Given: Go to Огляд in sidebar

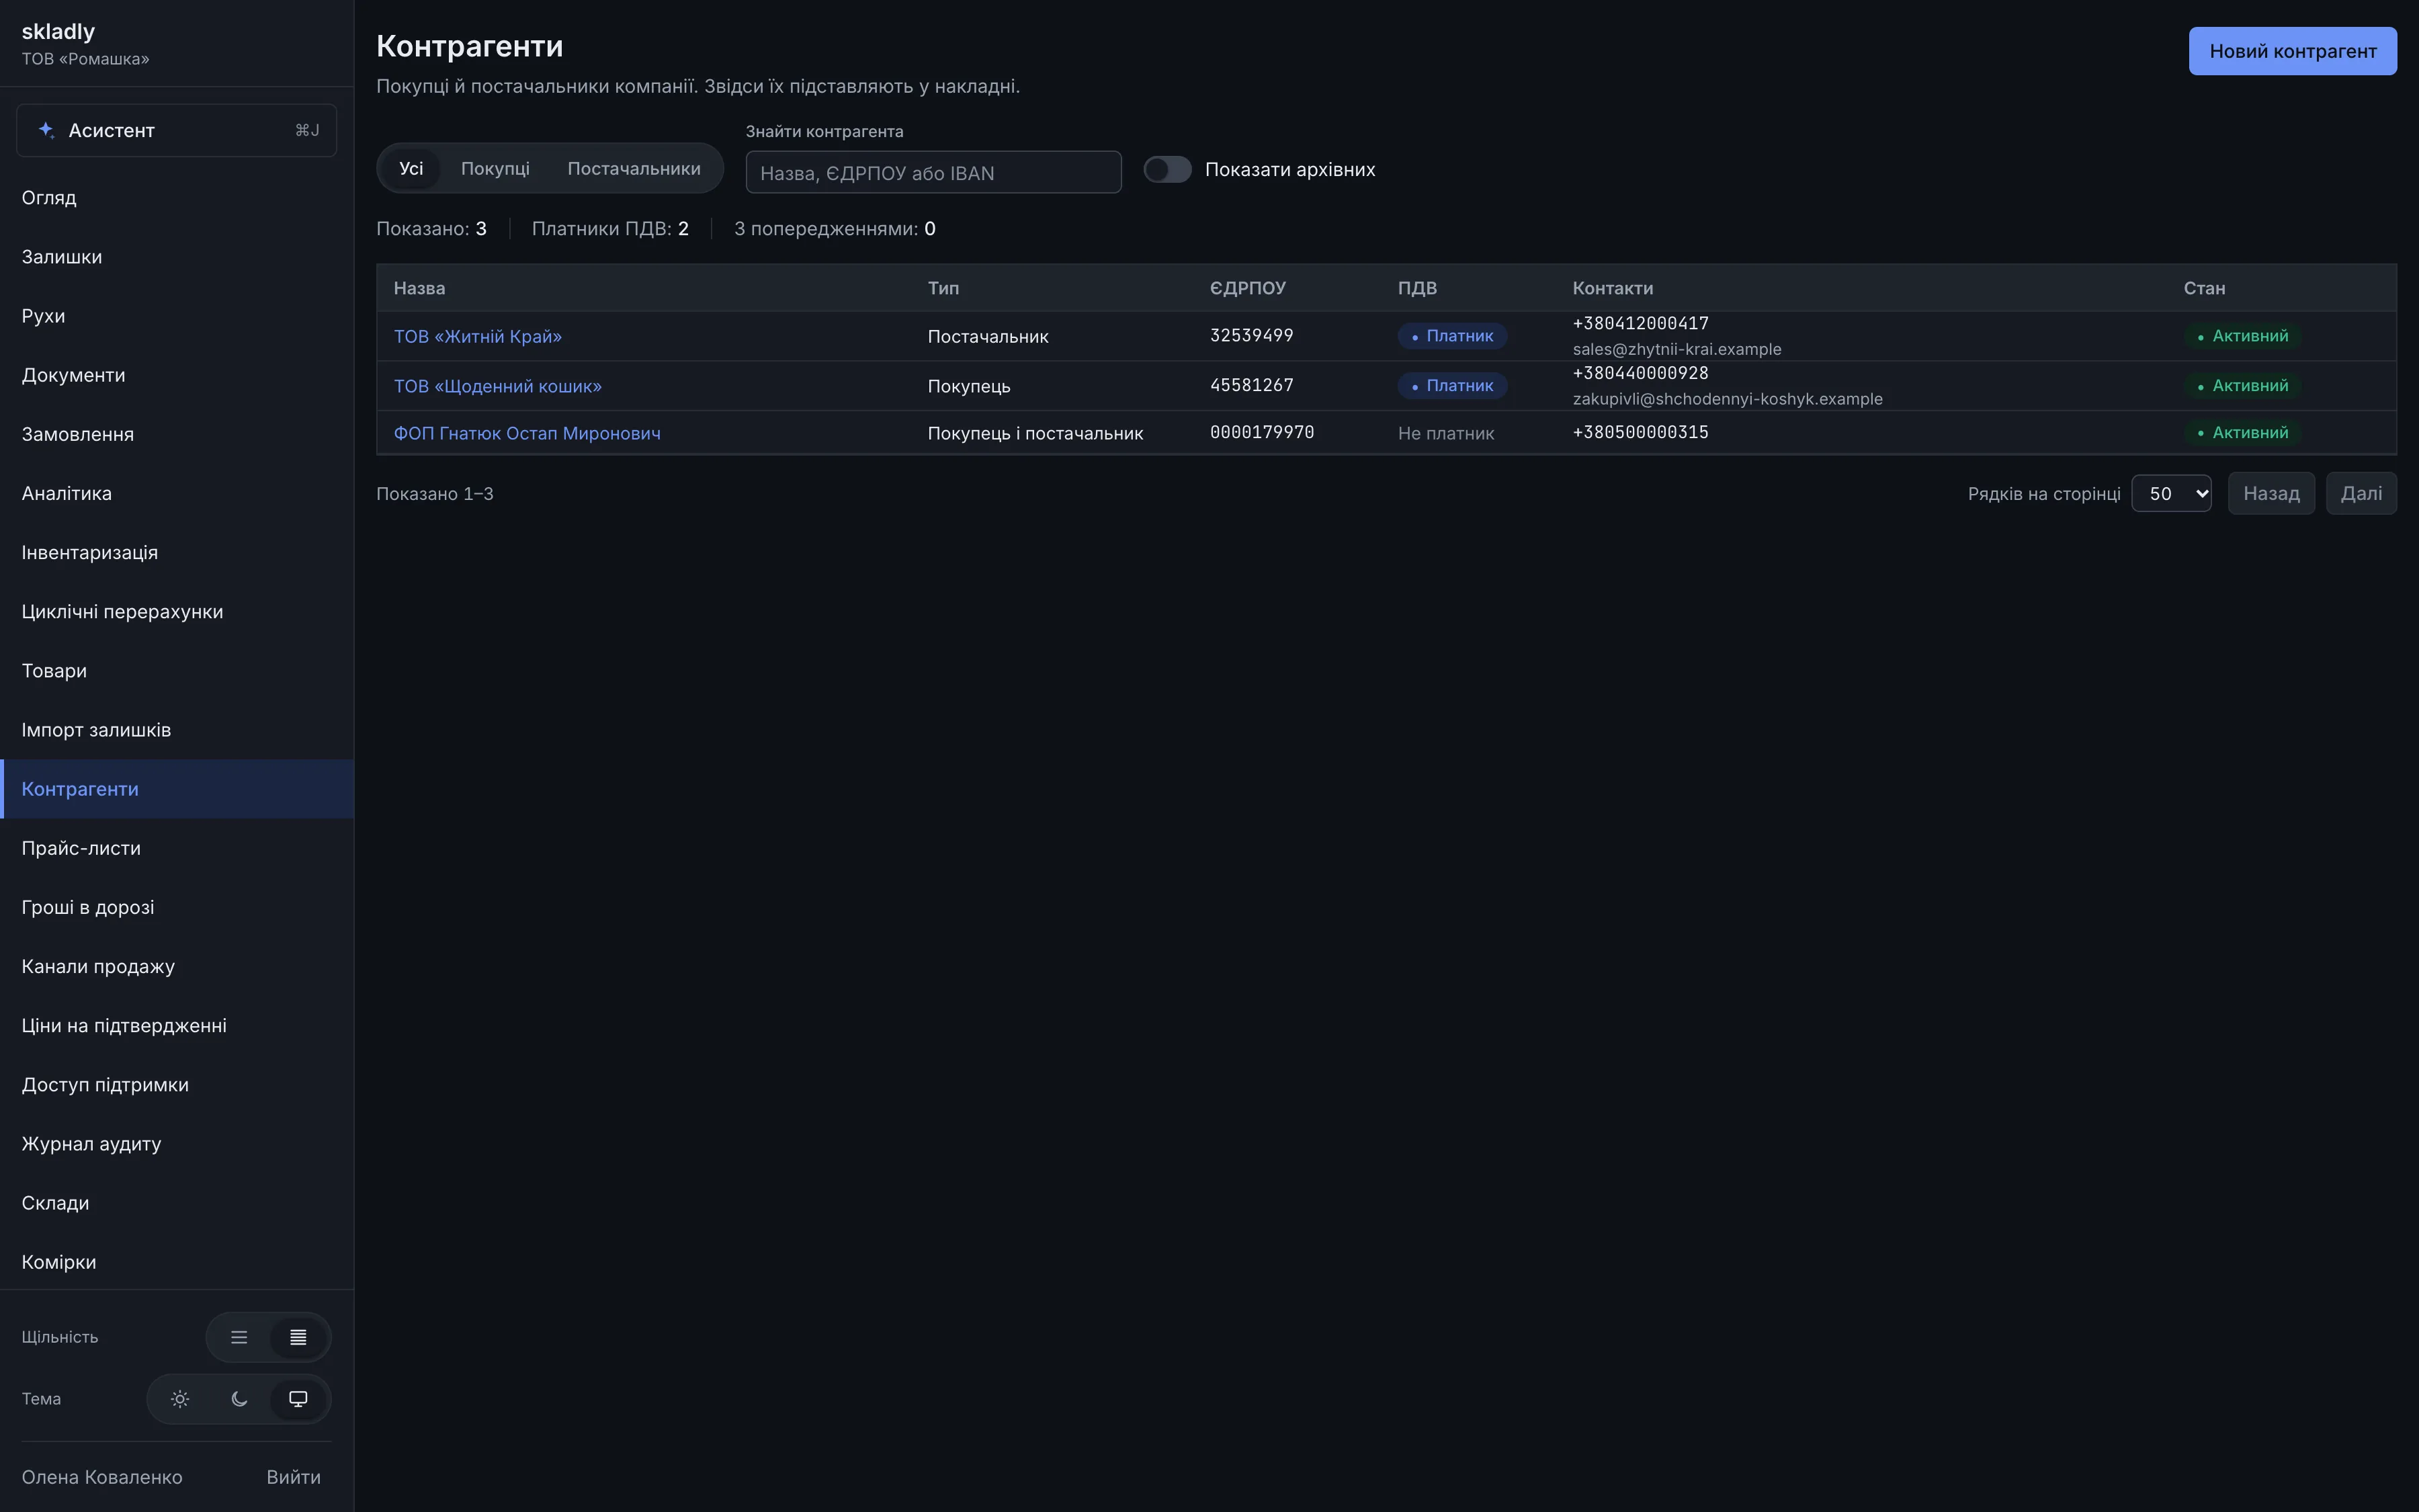Looking at the screenshot, I should 177,198.
